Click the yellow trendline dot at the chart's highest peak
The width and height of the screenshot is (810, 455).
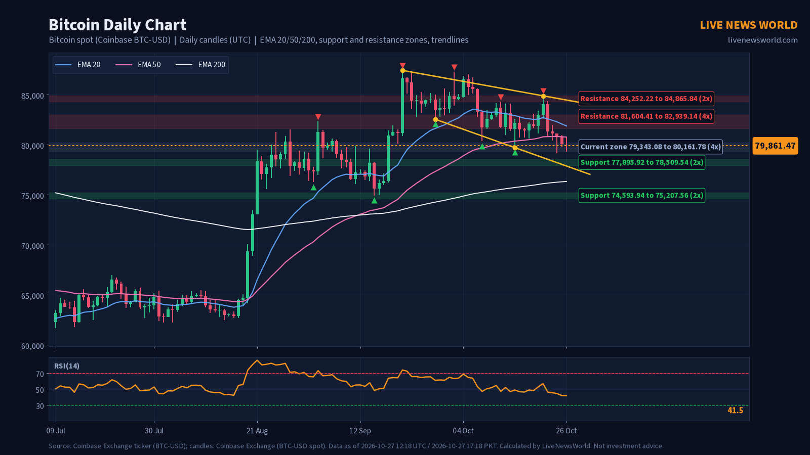402,70
